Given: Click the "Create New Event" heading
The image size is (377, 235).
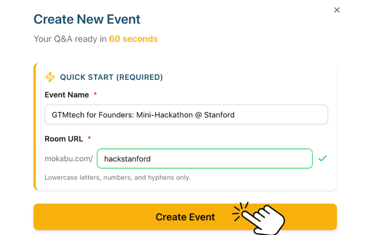Looking at the screenshot, I should click(87, 19).
